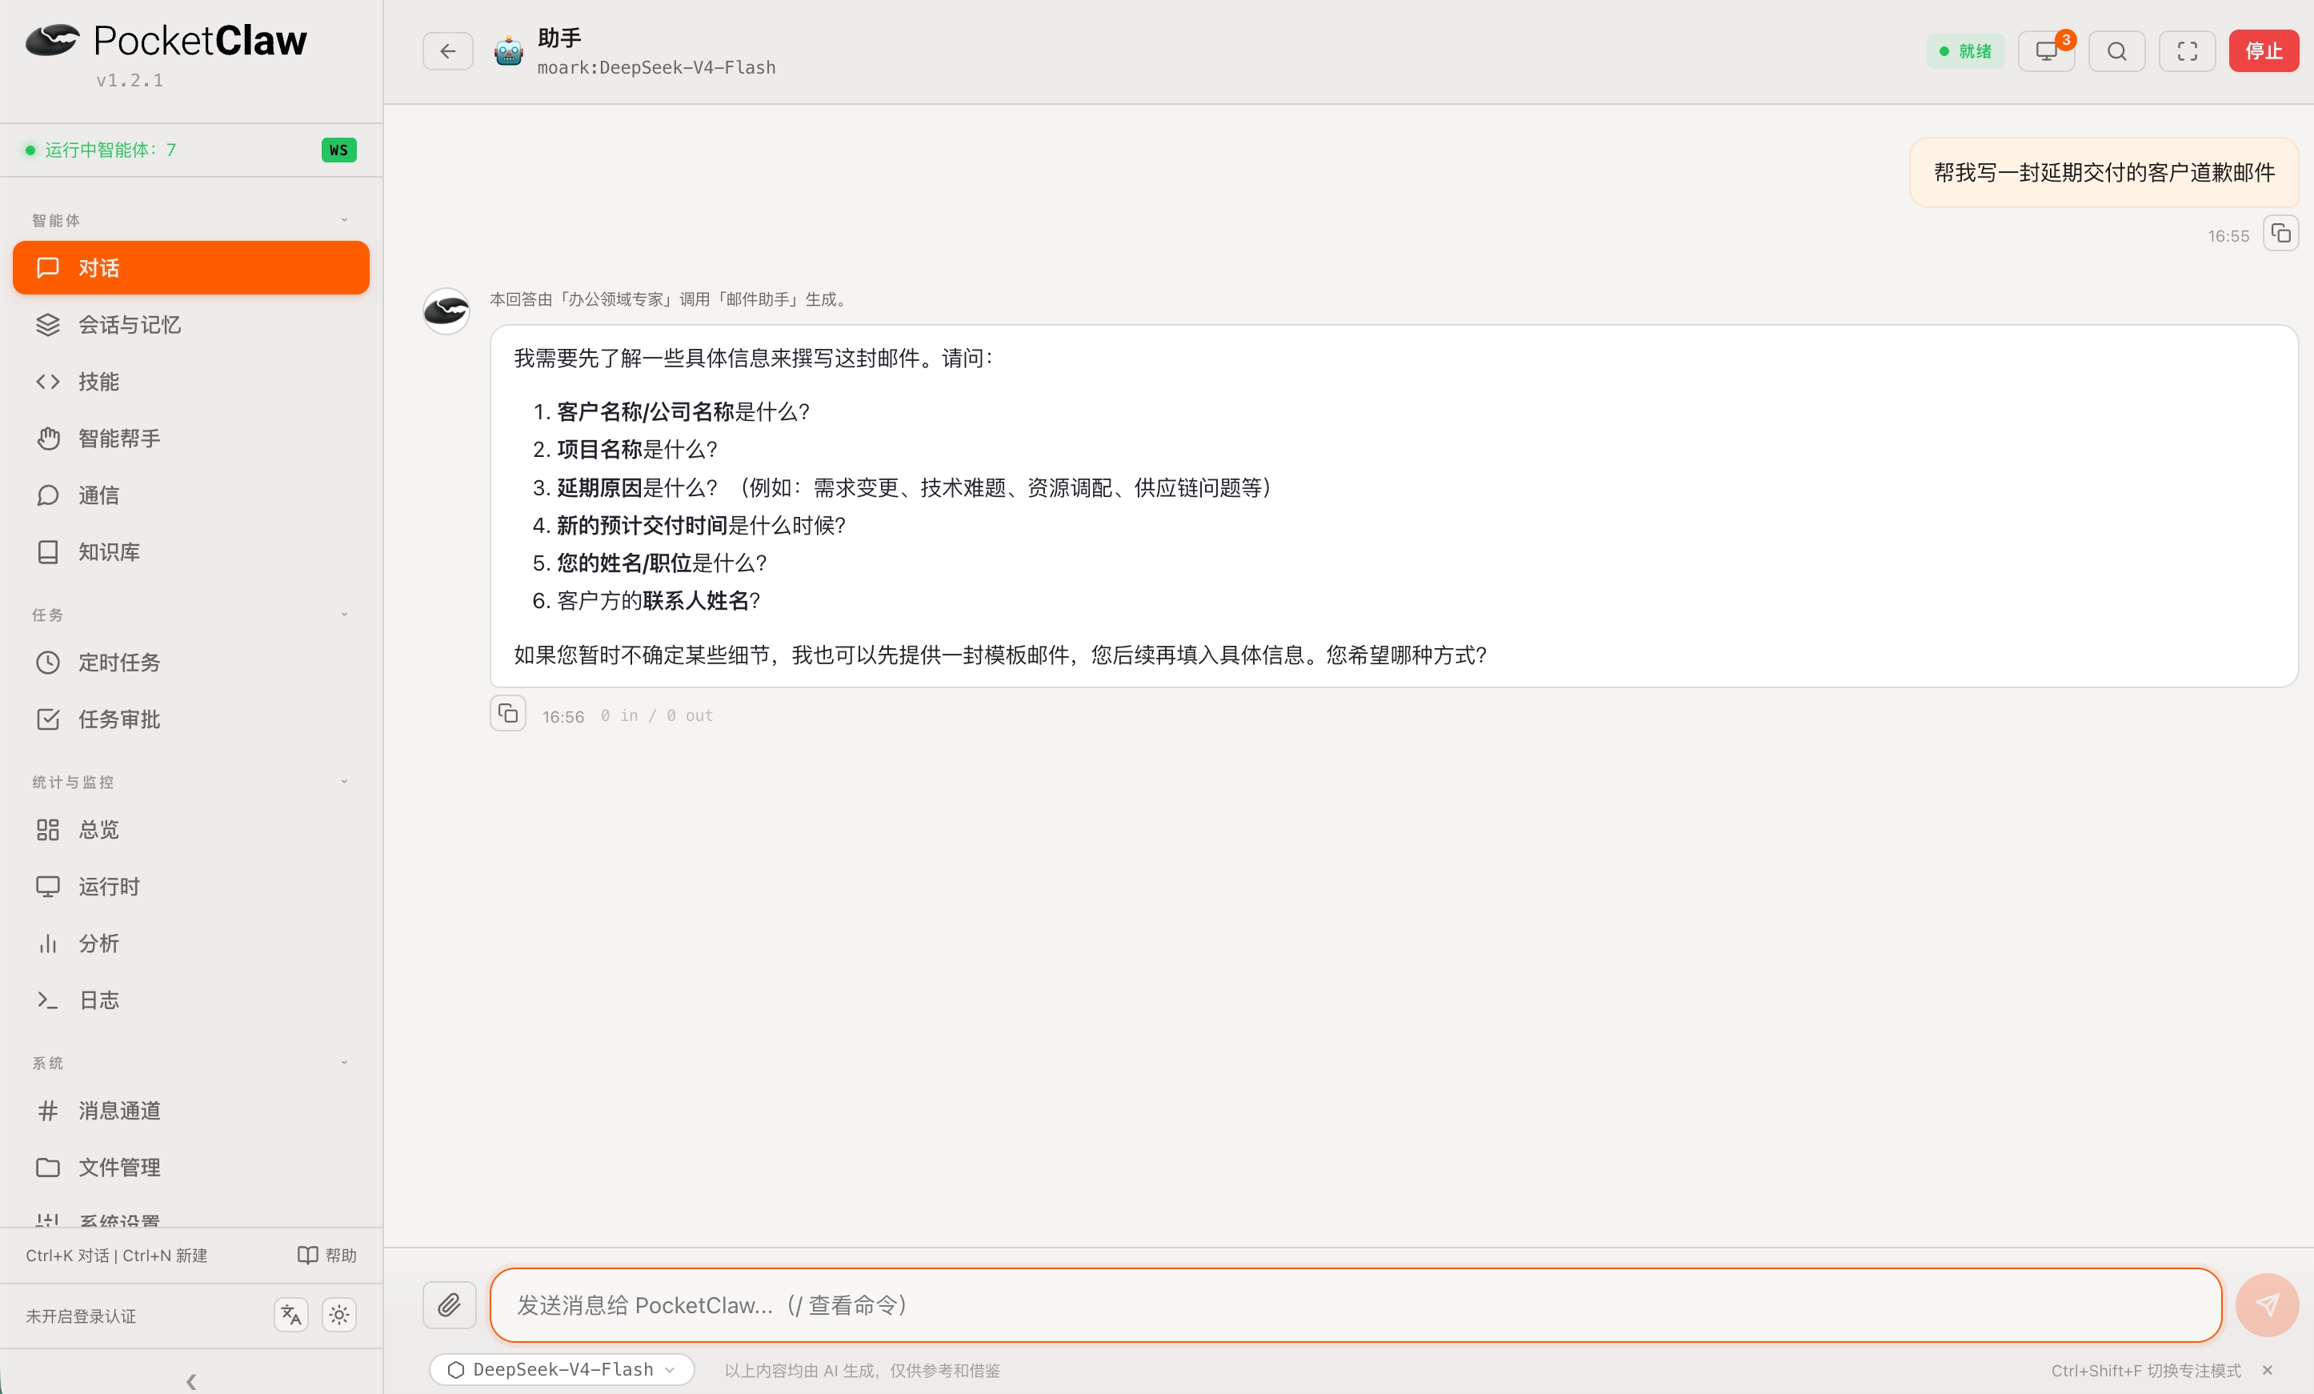Click the 就绪 status indicator

click(1964, 50)
